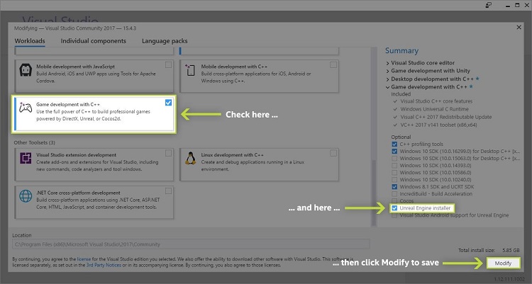The height and width of the screenshot is (284, 532).
Task: Check Windows 10 SDK (10.0.15063.0) option
Action: pos(394,158)
